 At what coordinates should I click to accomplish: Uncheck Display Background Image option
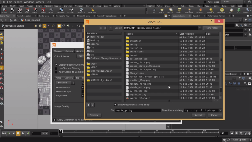click(x=56, y=65)
